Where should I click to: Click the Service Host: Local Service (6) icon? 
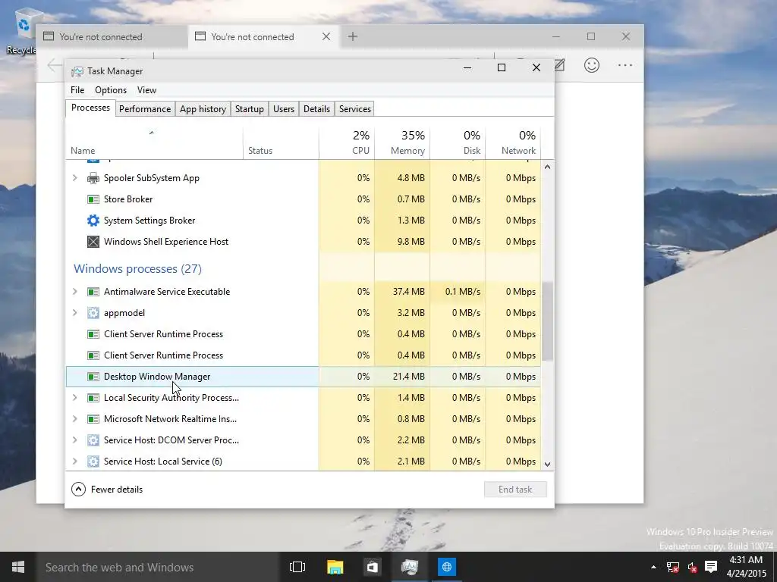(x=93, y=462)
